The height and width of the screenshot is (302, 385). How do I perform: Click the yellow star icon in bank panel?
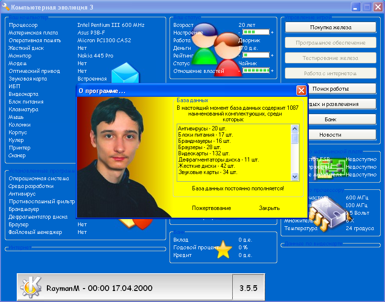point(224,250)
